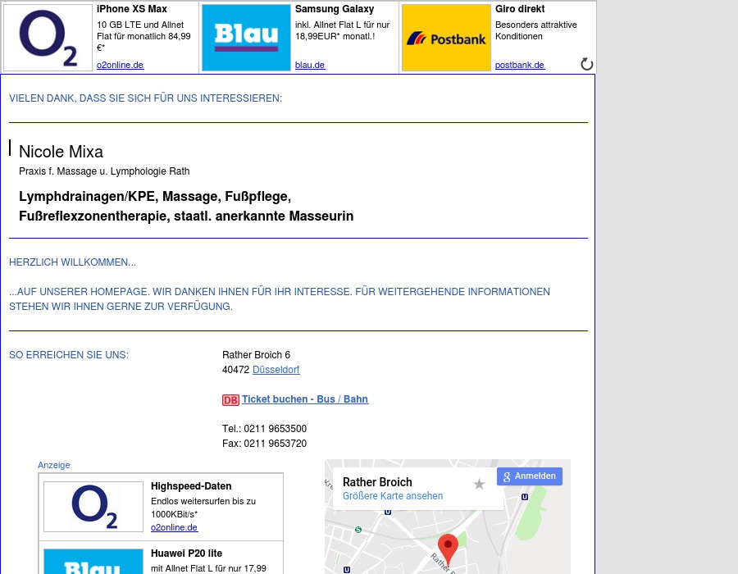Click the O2 logo beside Highspeed-Daten
Viewport: 738px width, 574px height.
[93, 506]
